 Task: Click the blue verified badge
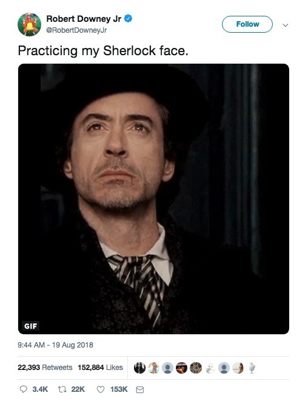pos(128,18)
